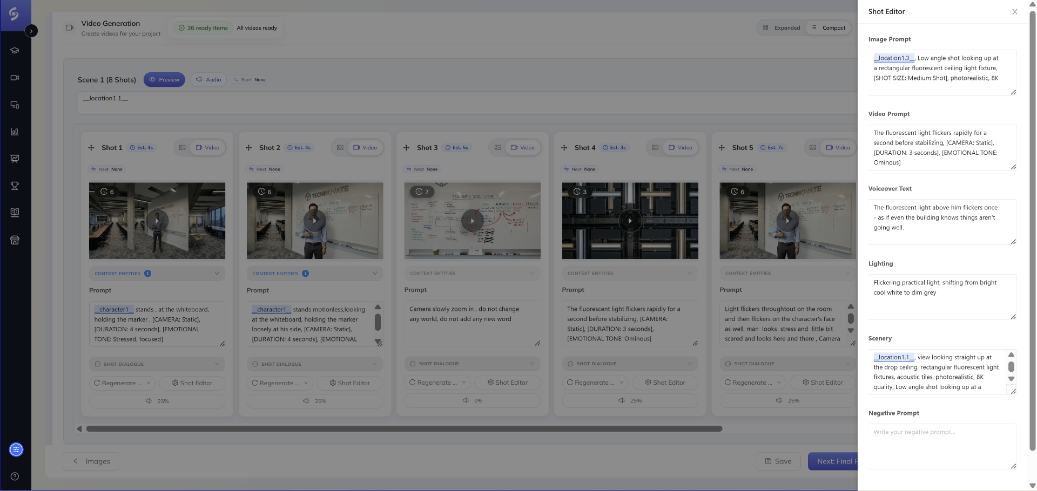
Task: Click volume icon showing 25% on Shot 1
Action: pyautogui.click(x=149, y=401)
